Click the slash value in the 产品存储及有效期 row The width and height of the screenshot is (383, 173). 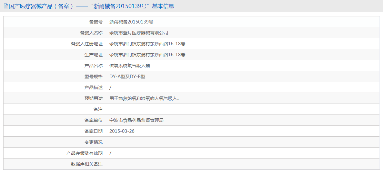pos(110,153)
